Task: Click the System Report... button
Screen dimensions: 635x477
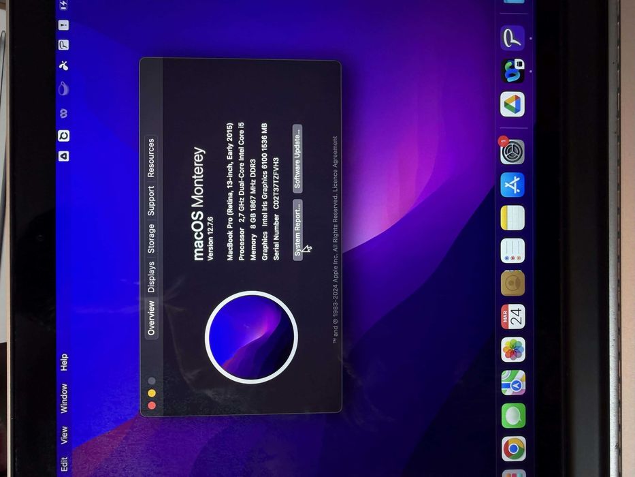Action: click(x=297, y=229)
